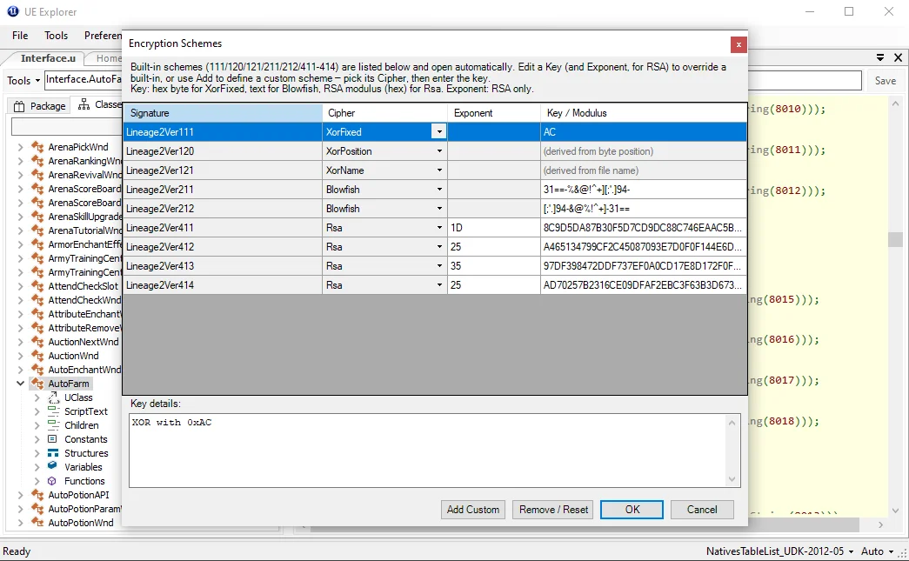Image resolution: width=909 pixels, height=561 pixels.
Task: Click the UE Explorer app logo
Action: 12,11
